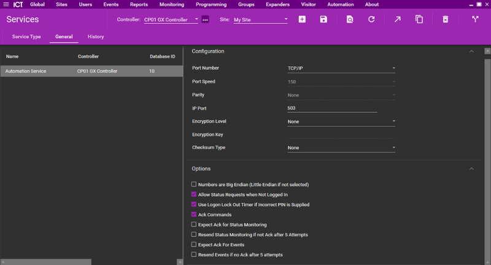Check Resend Events if no Ack option
Screen dimensions: 491x265
click(x=194, y=255)
